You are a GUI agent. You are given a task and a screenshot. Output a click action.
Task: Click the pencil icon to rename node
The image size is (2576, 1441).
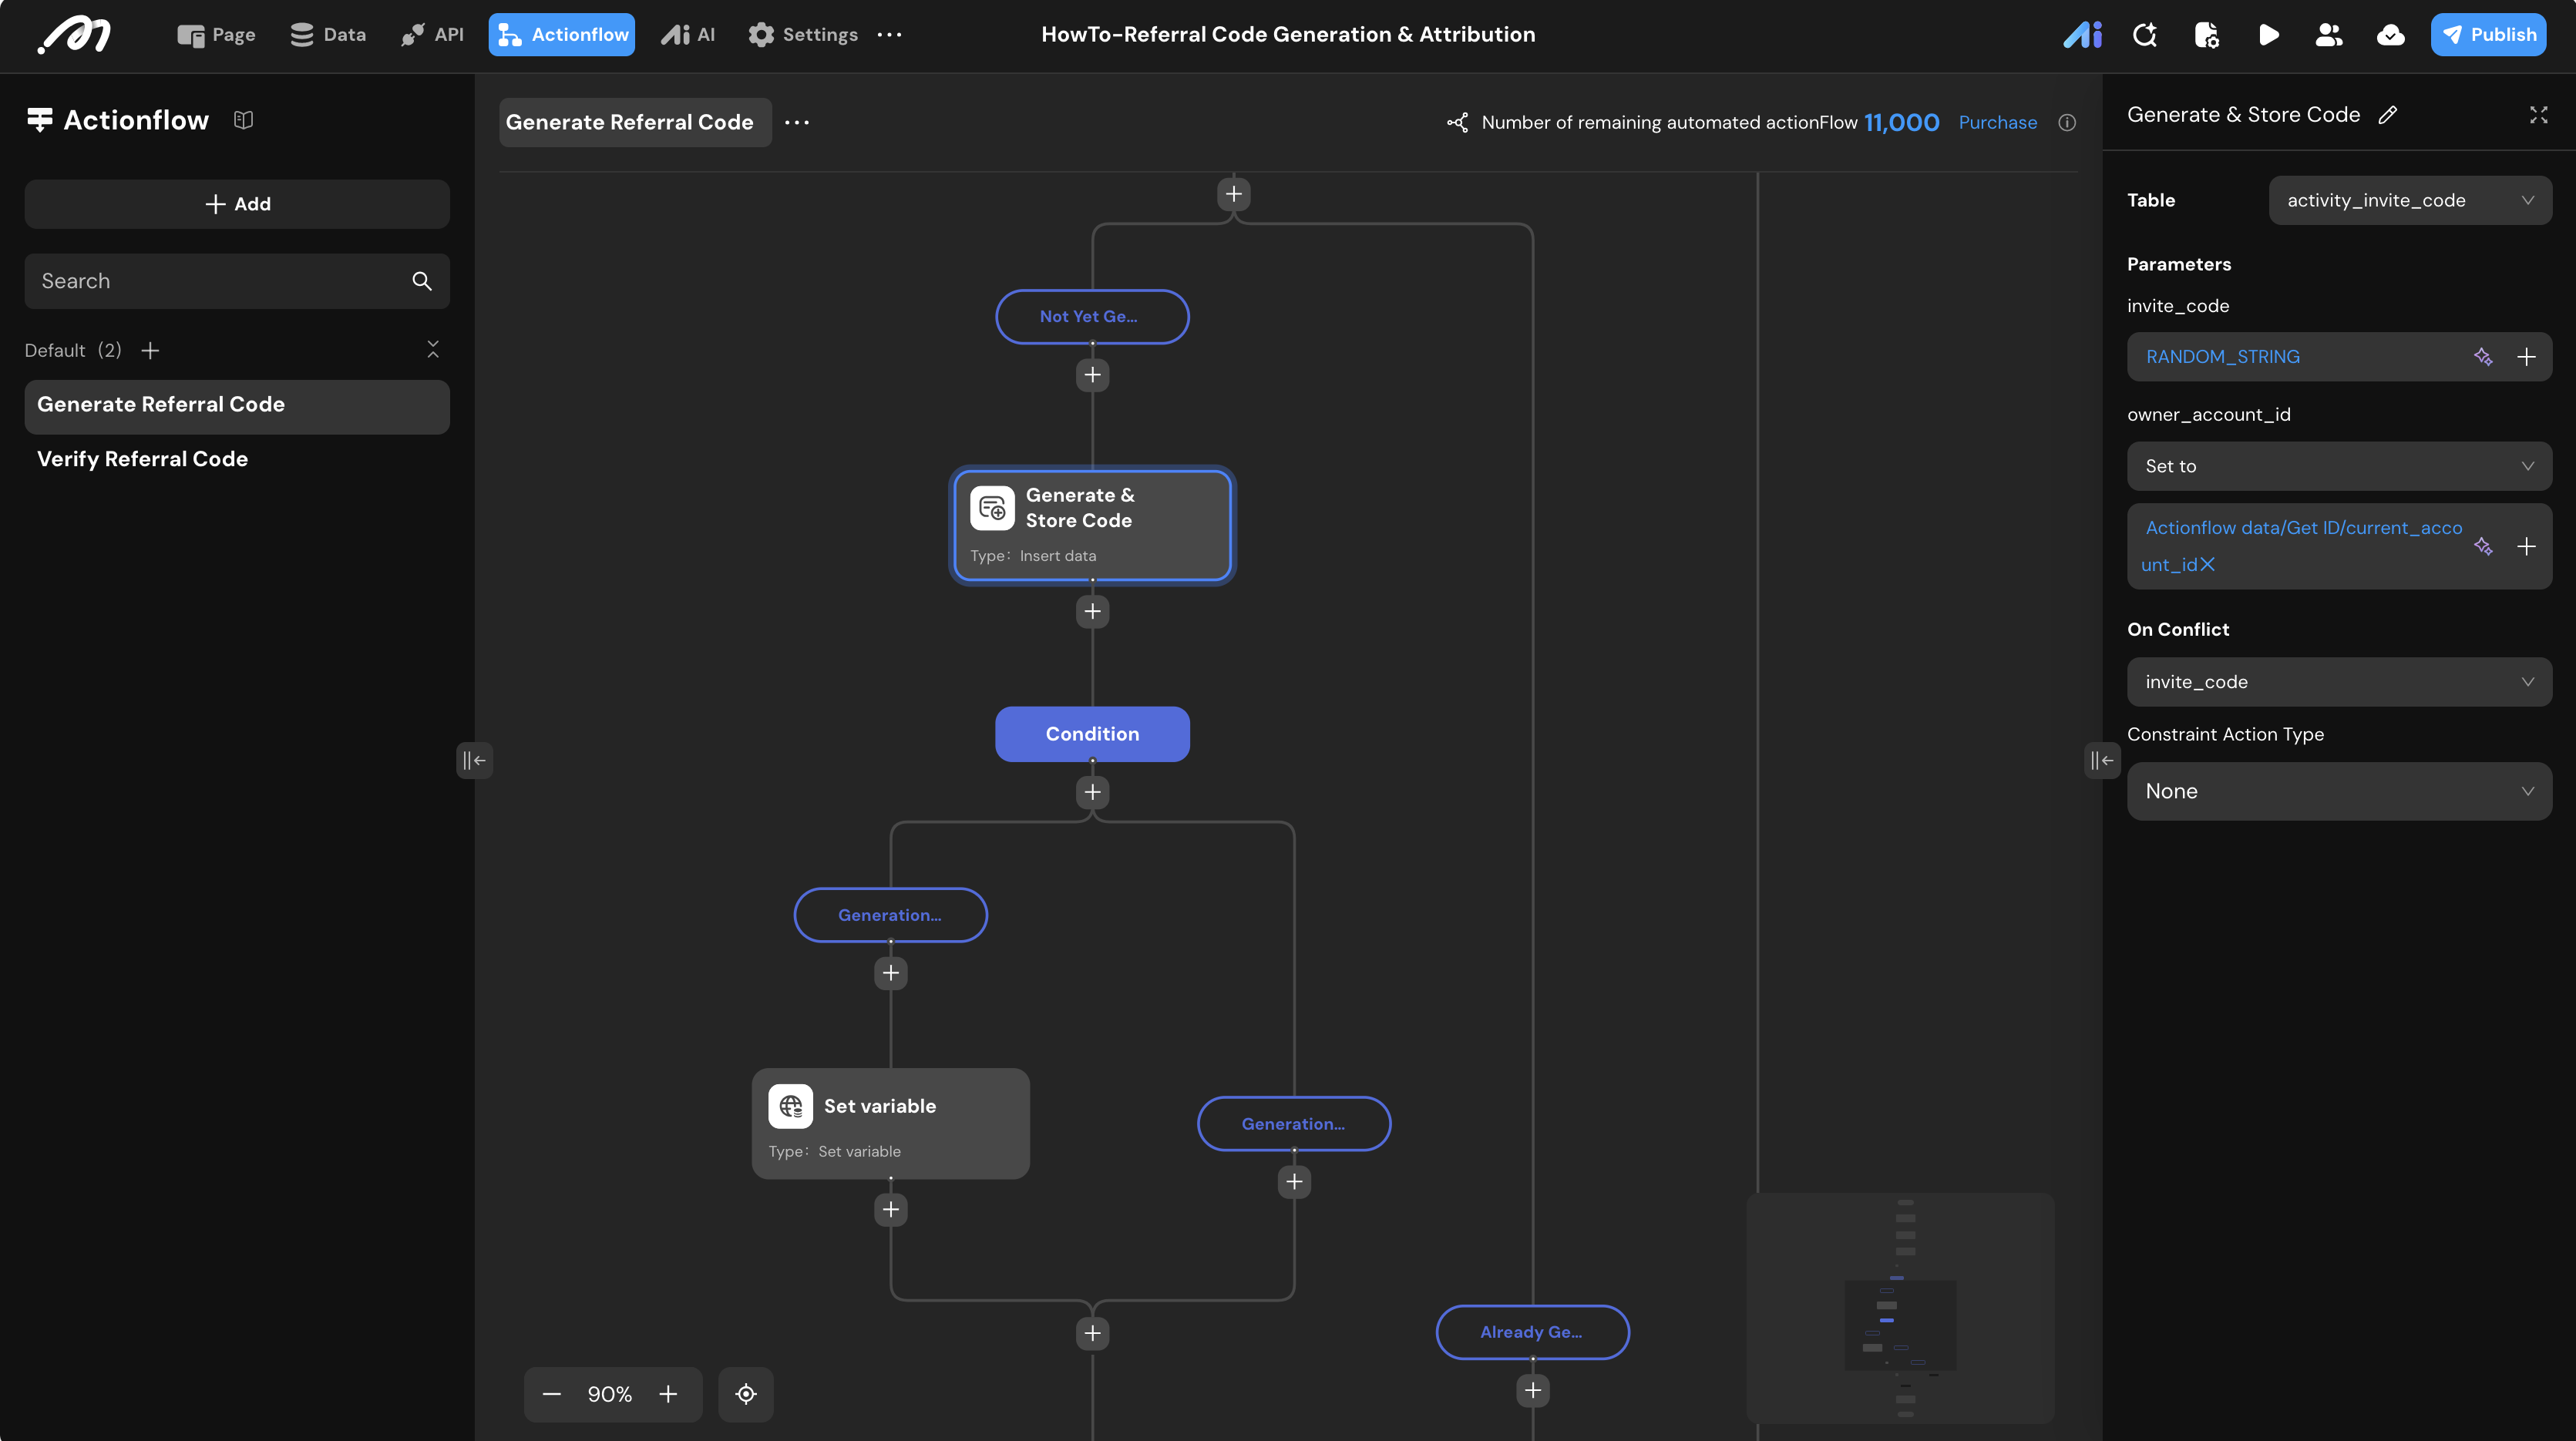tap(2388, 115)
